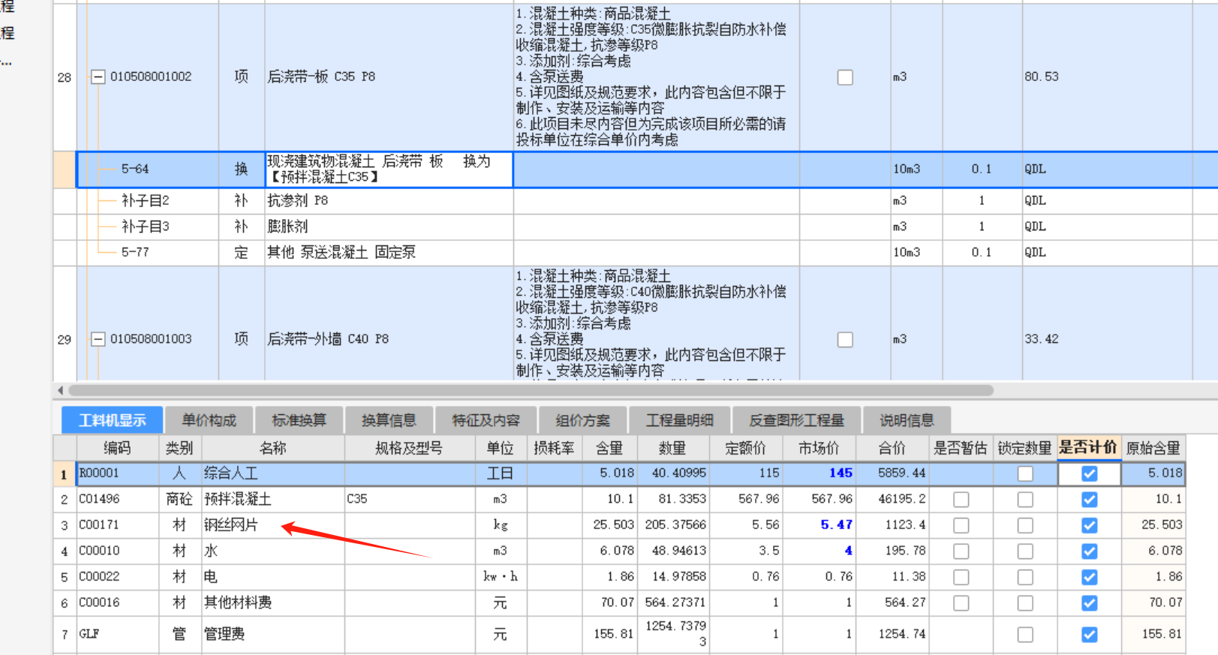The height and width of the screenshot is (655, 1218).
Task: Collapse item 010508001003 tree node
Action: point(98,339)
